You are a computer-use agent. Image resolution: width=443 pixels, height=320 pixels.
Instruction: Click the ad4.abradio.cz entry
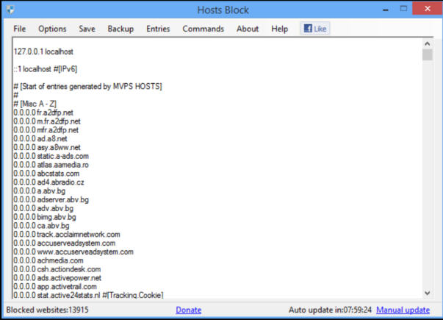pos(49,182)
